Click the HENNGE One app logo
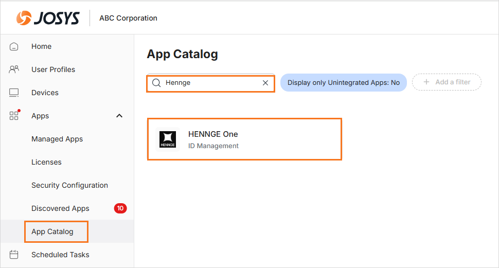This screenshot has height=268, width=499. 168,139
